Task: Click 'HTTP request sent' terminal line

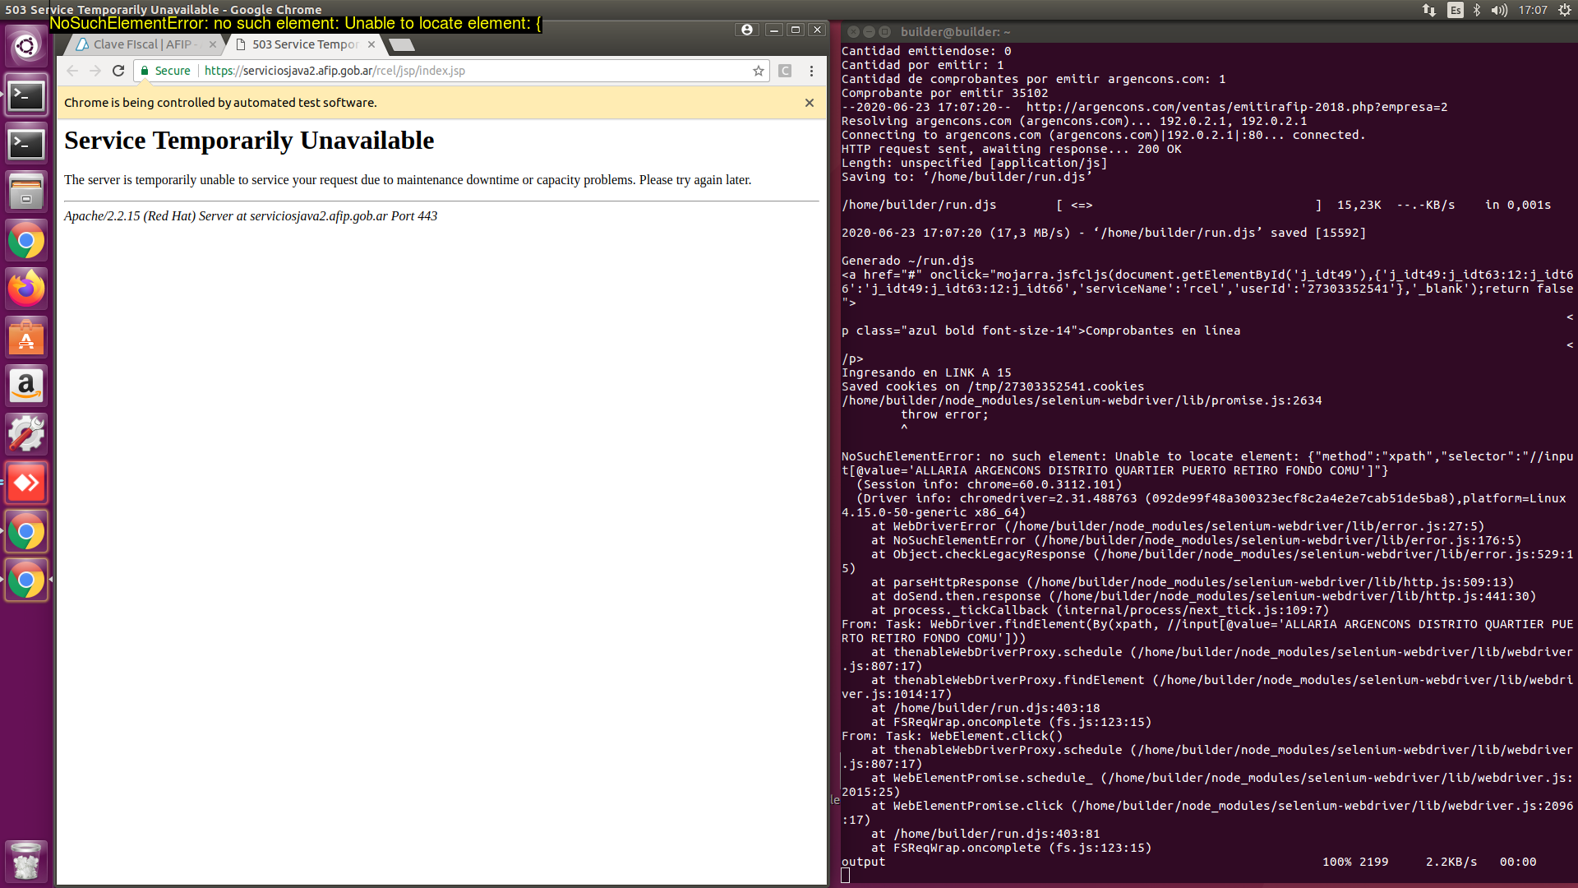Action: [x=1011, y=149]
